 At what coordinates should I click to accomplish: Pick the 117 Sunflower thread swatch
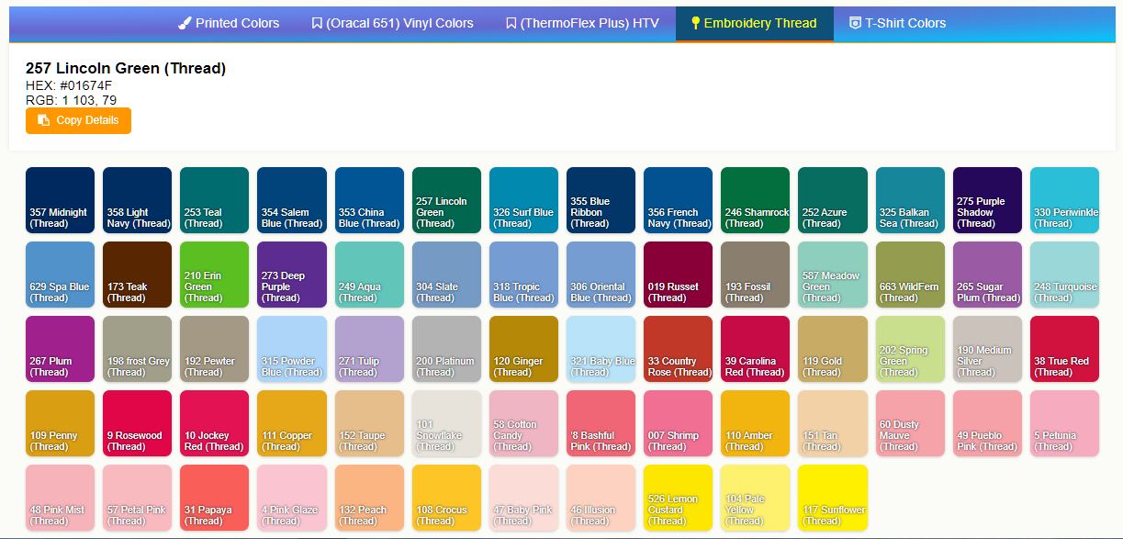832,497
